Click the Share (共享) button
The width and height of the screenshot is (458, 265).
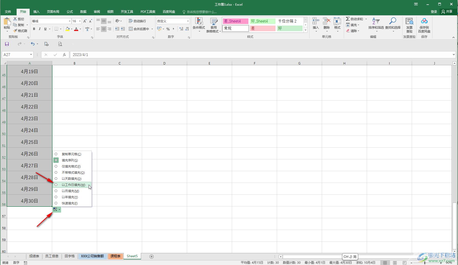447,12
